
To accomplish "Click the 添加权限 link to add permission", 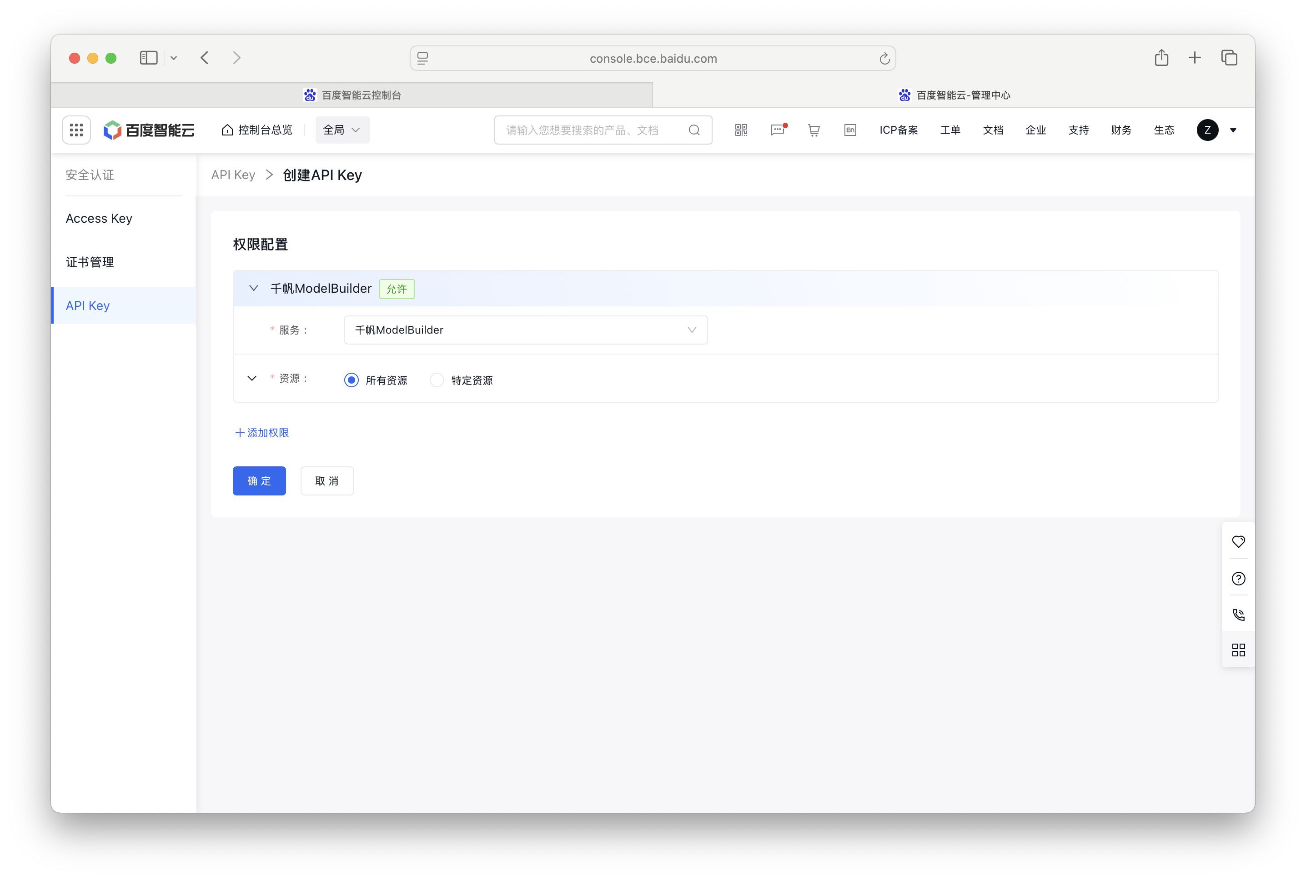I will click(x=261, y=433).
